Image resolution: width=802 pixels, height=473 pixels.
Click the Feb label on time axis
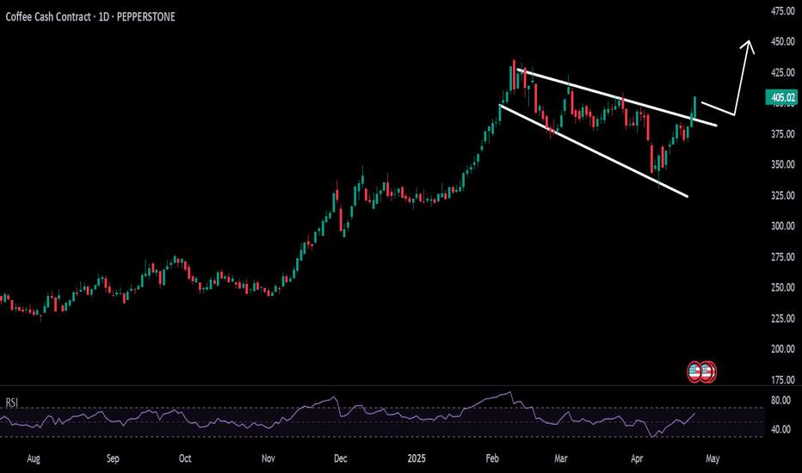492,458
